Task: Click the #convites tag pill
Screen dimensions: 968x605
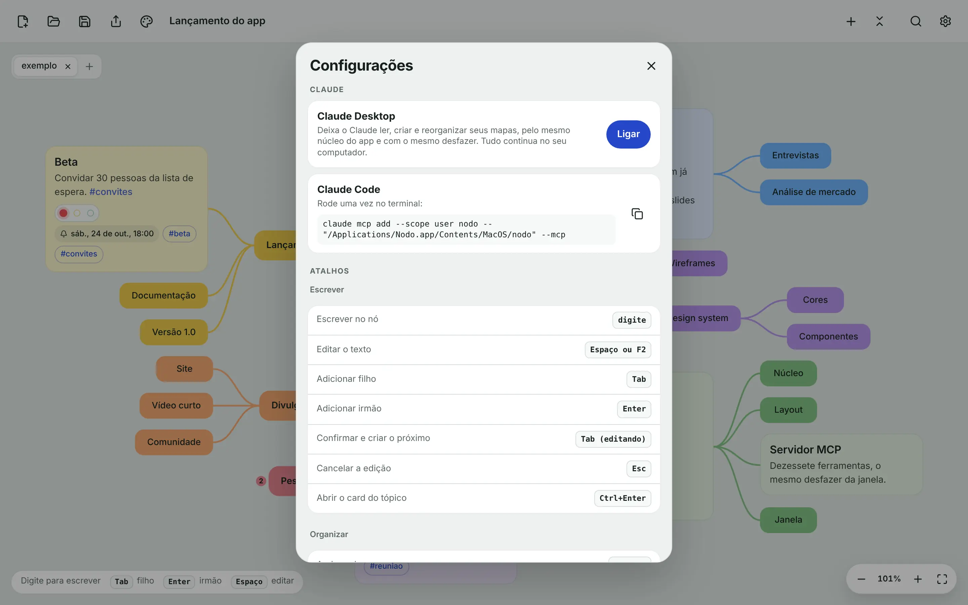Action: point(79,254)
